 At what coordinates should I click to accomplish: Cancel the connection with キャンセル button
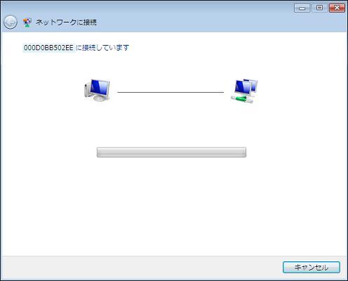pyautogui.click(x=312, y=267)
